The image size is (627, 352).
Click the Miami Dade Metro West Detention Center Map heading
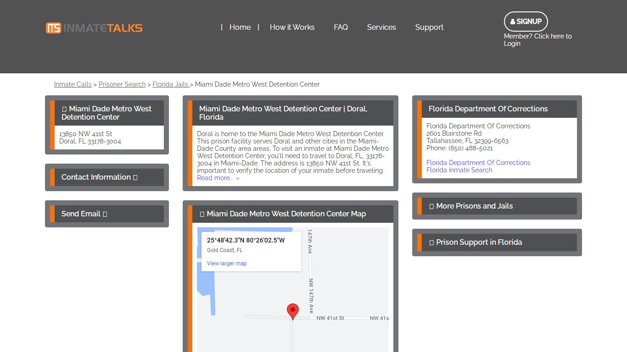coord(286,214)
